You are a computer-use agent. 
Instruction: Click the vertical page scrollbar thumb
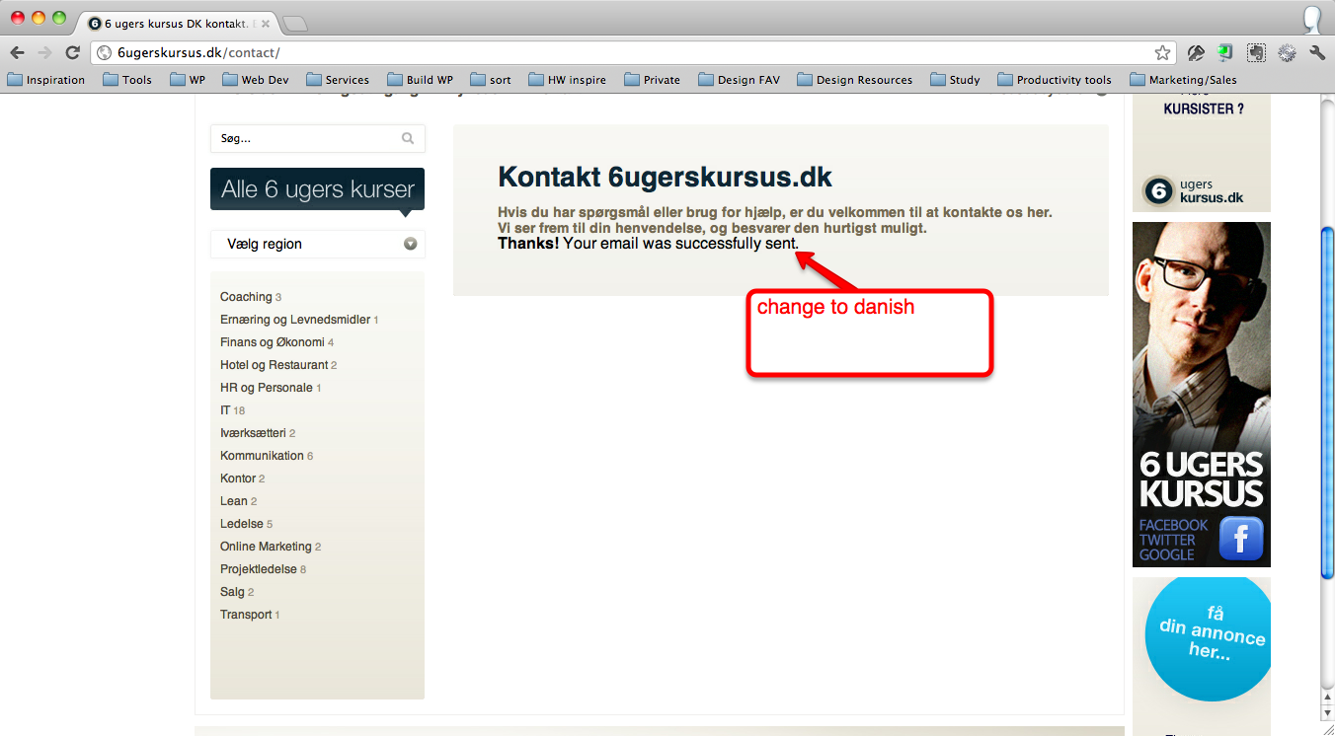(1327, 403)
